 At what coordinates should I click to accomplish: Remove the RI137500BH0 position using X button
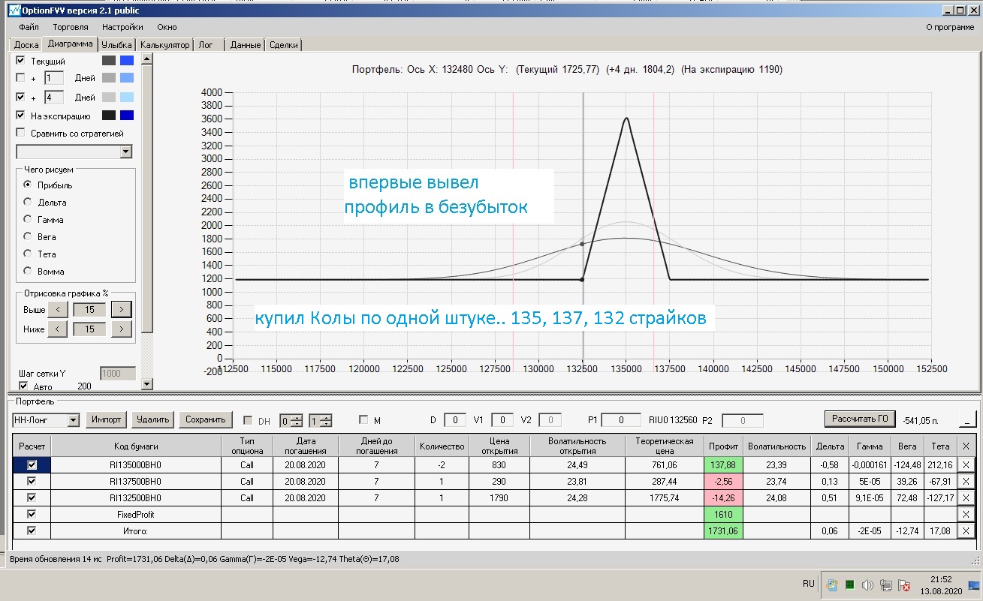tap(966, 482)
